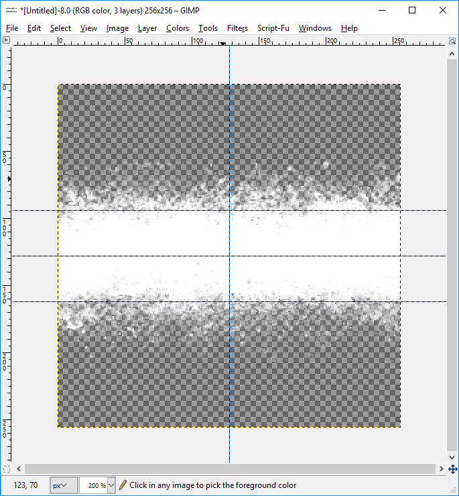Viewport: 459px width, 496px height.
Task: Toggle Quick Mask icon at bottom left
Action: click(x=6, y=468)
